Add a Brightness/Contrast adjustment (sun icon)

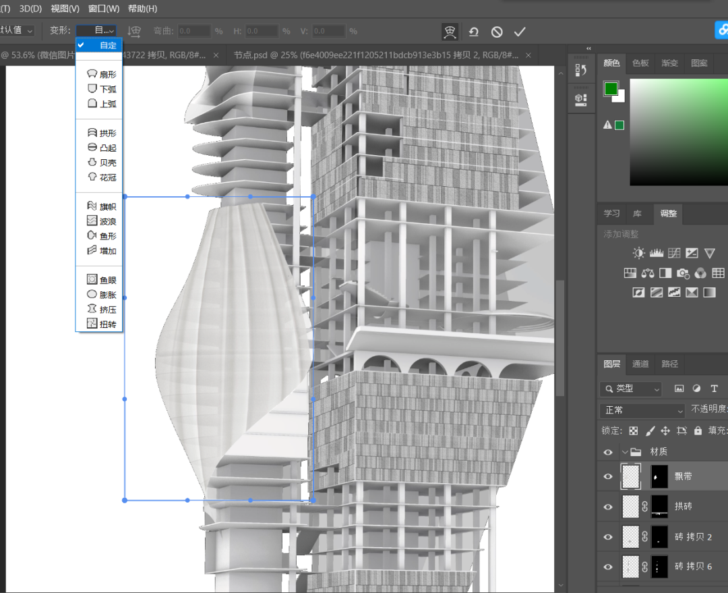pyautogui.click(x=638, y=253)
